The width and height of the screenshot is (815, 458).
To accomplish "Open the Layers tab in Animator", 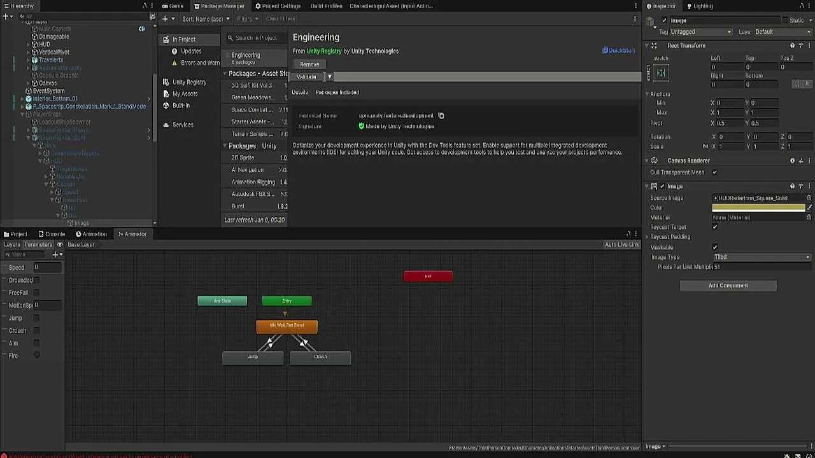I will [x=12, y=244].
